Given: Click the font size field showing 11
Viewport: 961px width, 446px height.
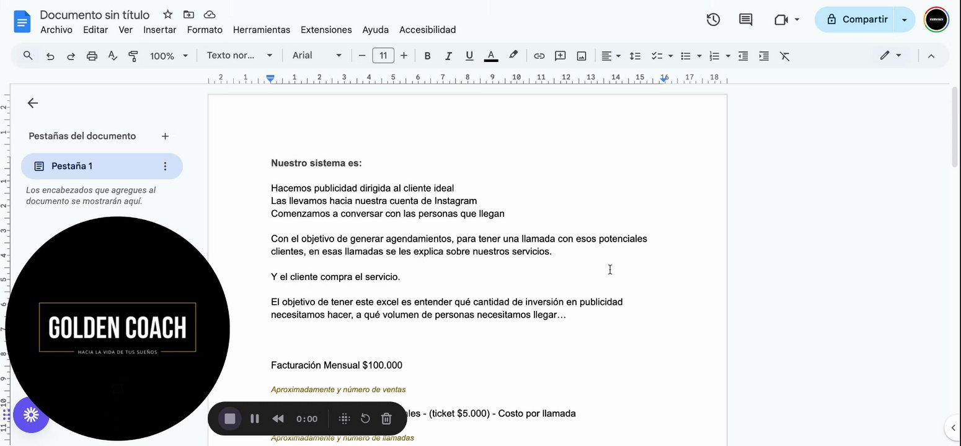Looking at the screenshot, I should coord(383,56).
